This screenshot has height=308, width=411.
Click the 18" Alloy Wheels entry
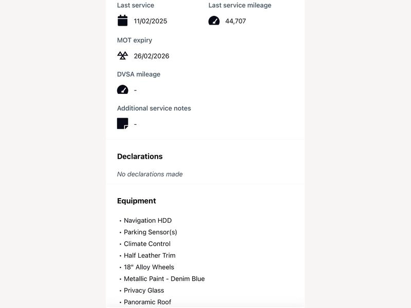coord(149,267)
